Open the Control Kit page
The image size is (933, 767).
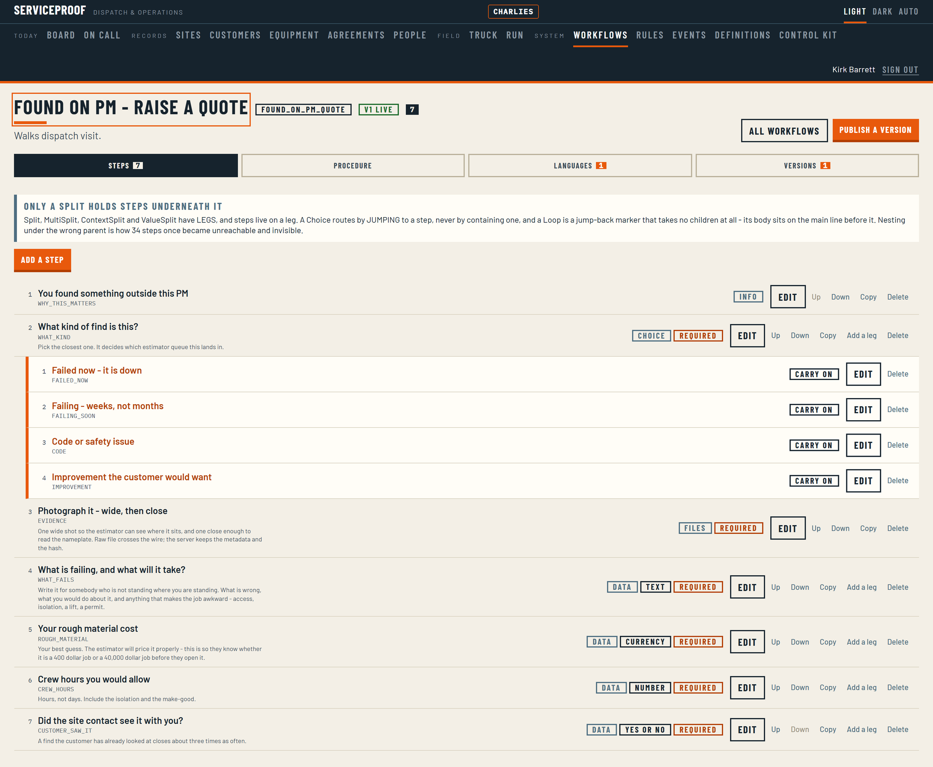point(808,35)
